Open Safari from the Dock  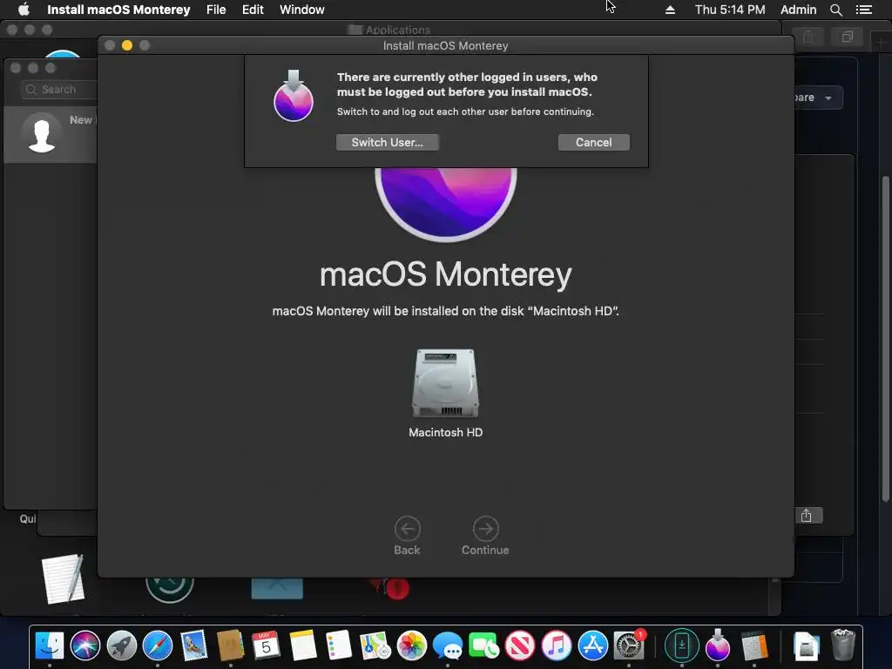[158, 645]
